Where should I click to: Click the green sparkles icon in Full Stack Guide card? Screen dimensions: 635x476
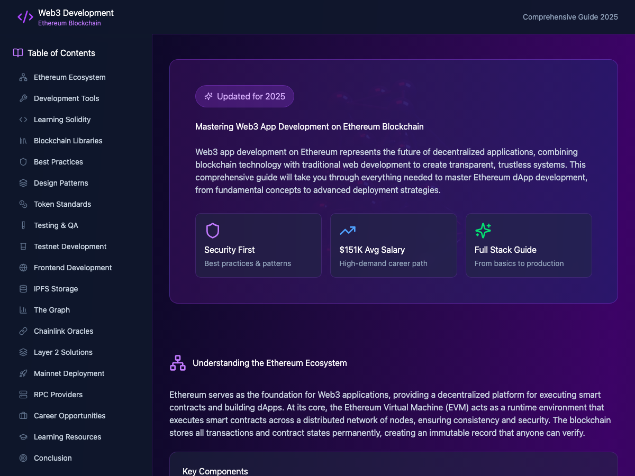pyautogui.click(x=483, y=231)
